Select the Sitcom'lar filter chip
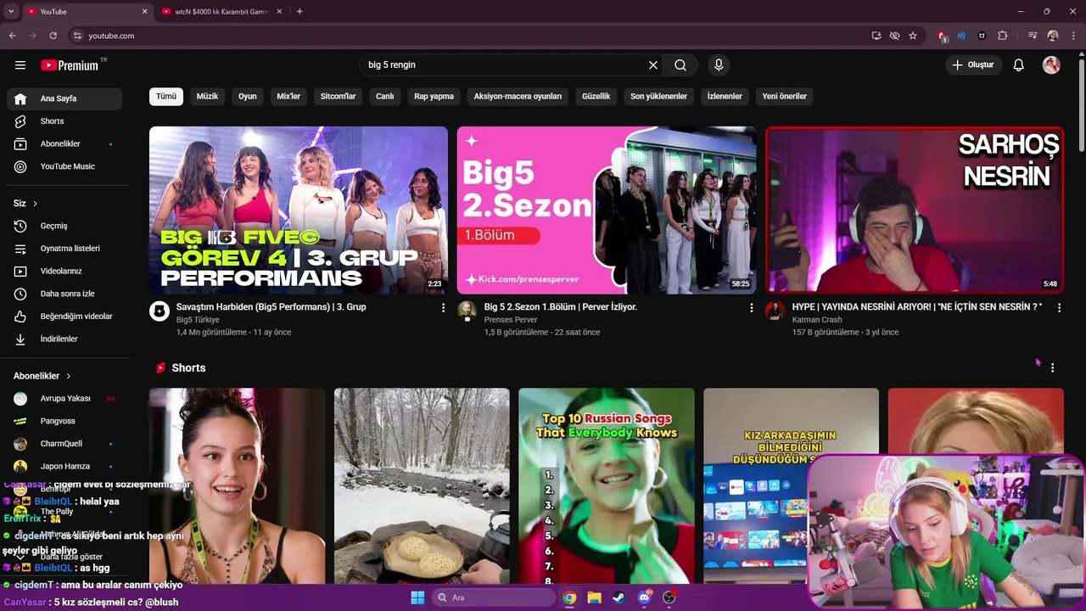 click(x=338, y=97)
